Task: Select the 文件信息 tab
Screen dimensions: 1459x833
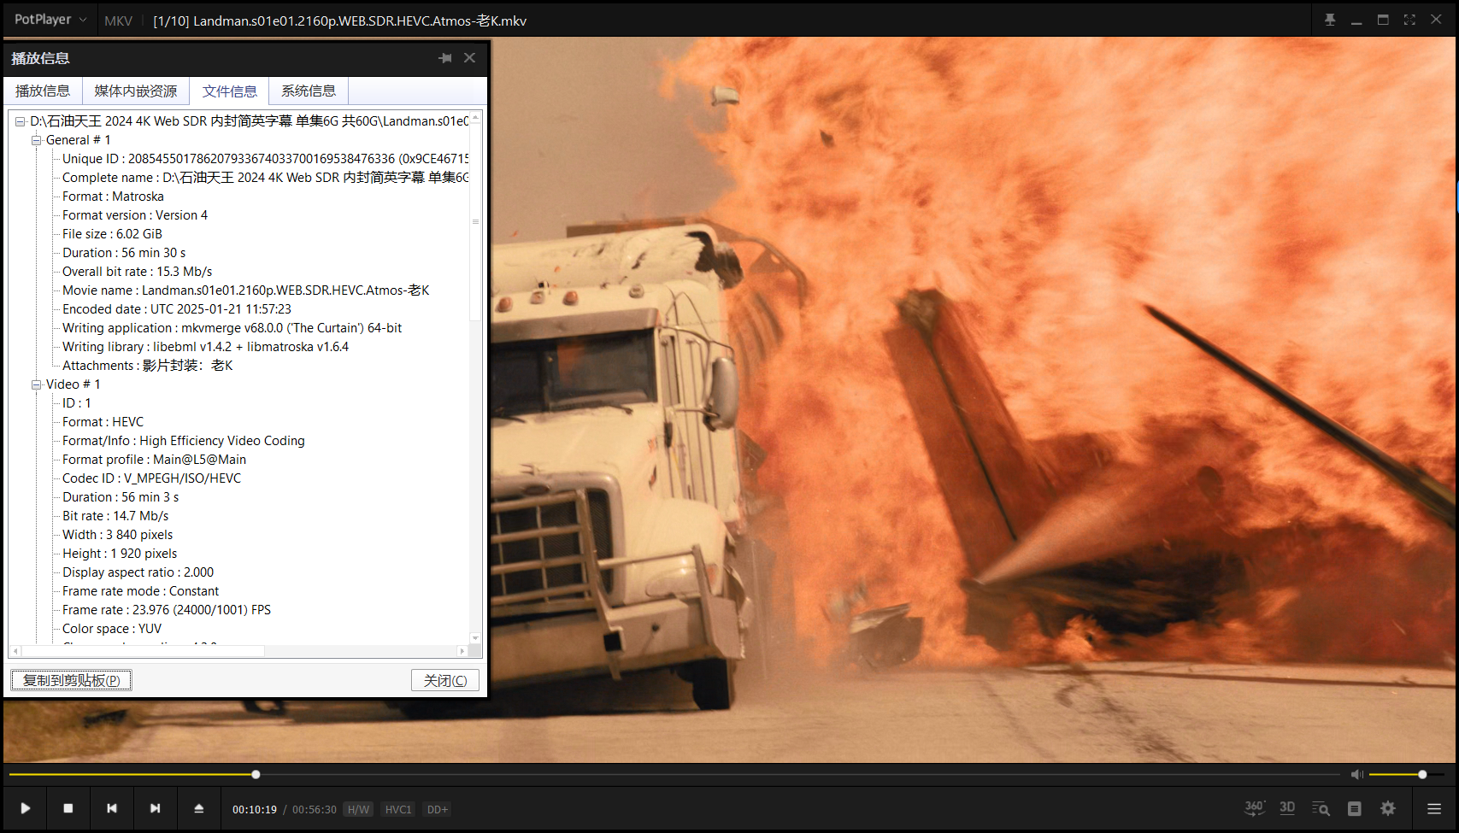Action: pyautogui.click(x=229, y=91)
